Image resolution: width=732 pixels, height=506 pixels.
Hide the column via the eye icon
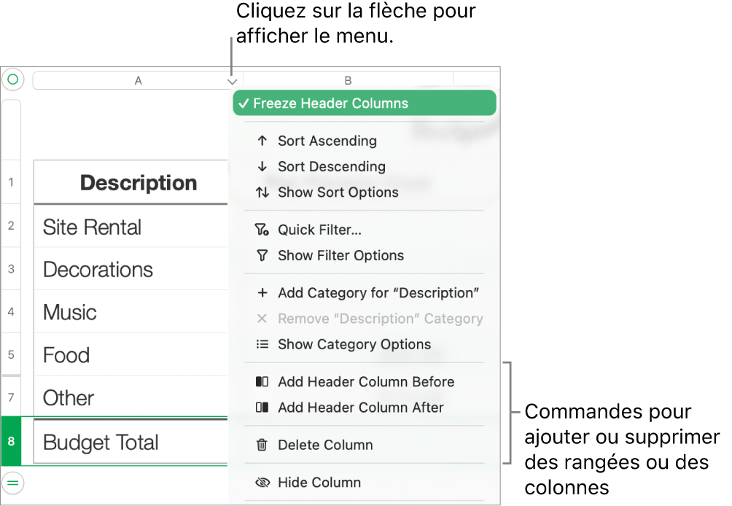coord(261,482)
